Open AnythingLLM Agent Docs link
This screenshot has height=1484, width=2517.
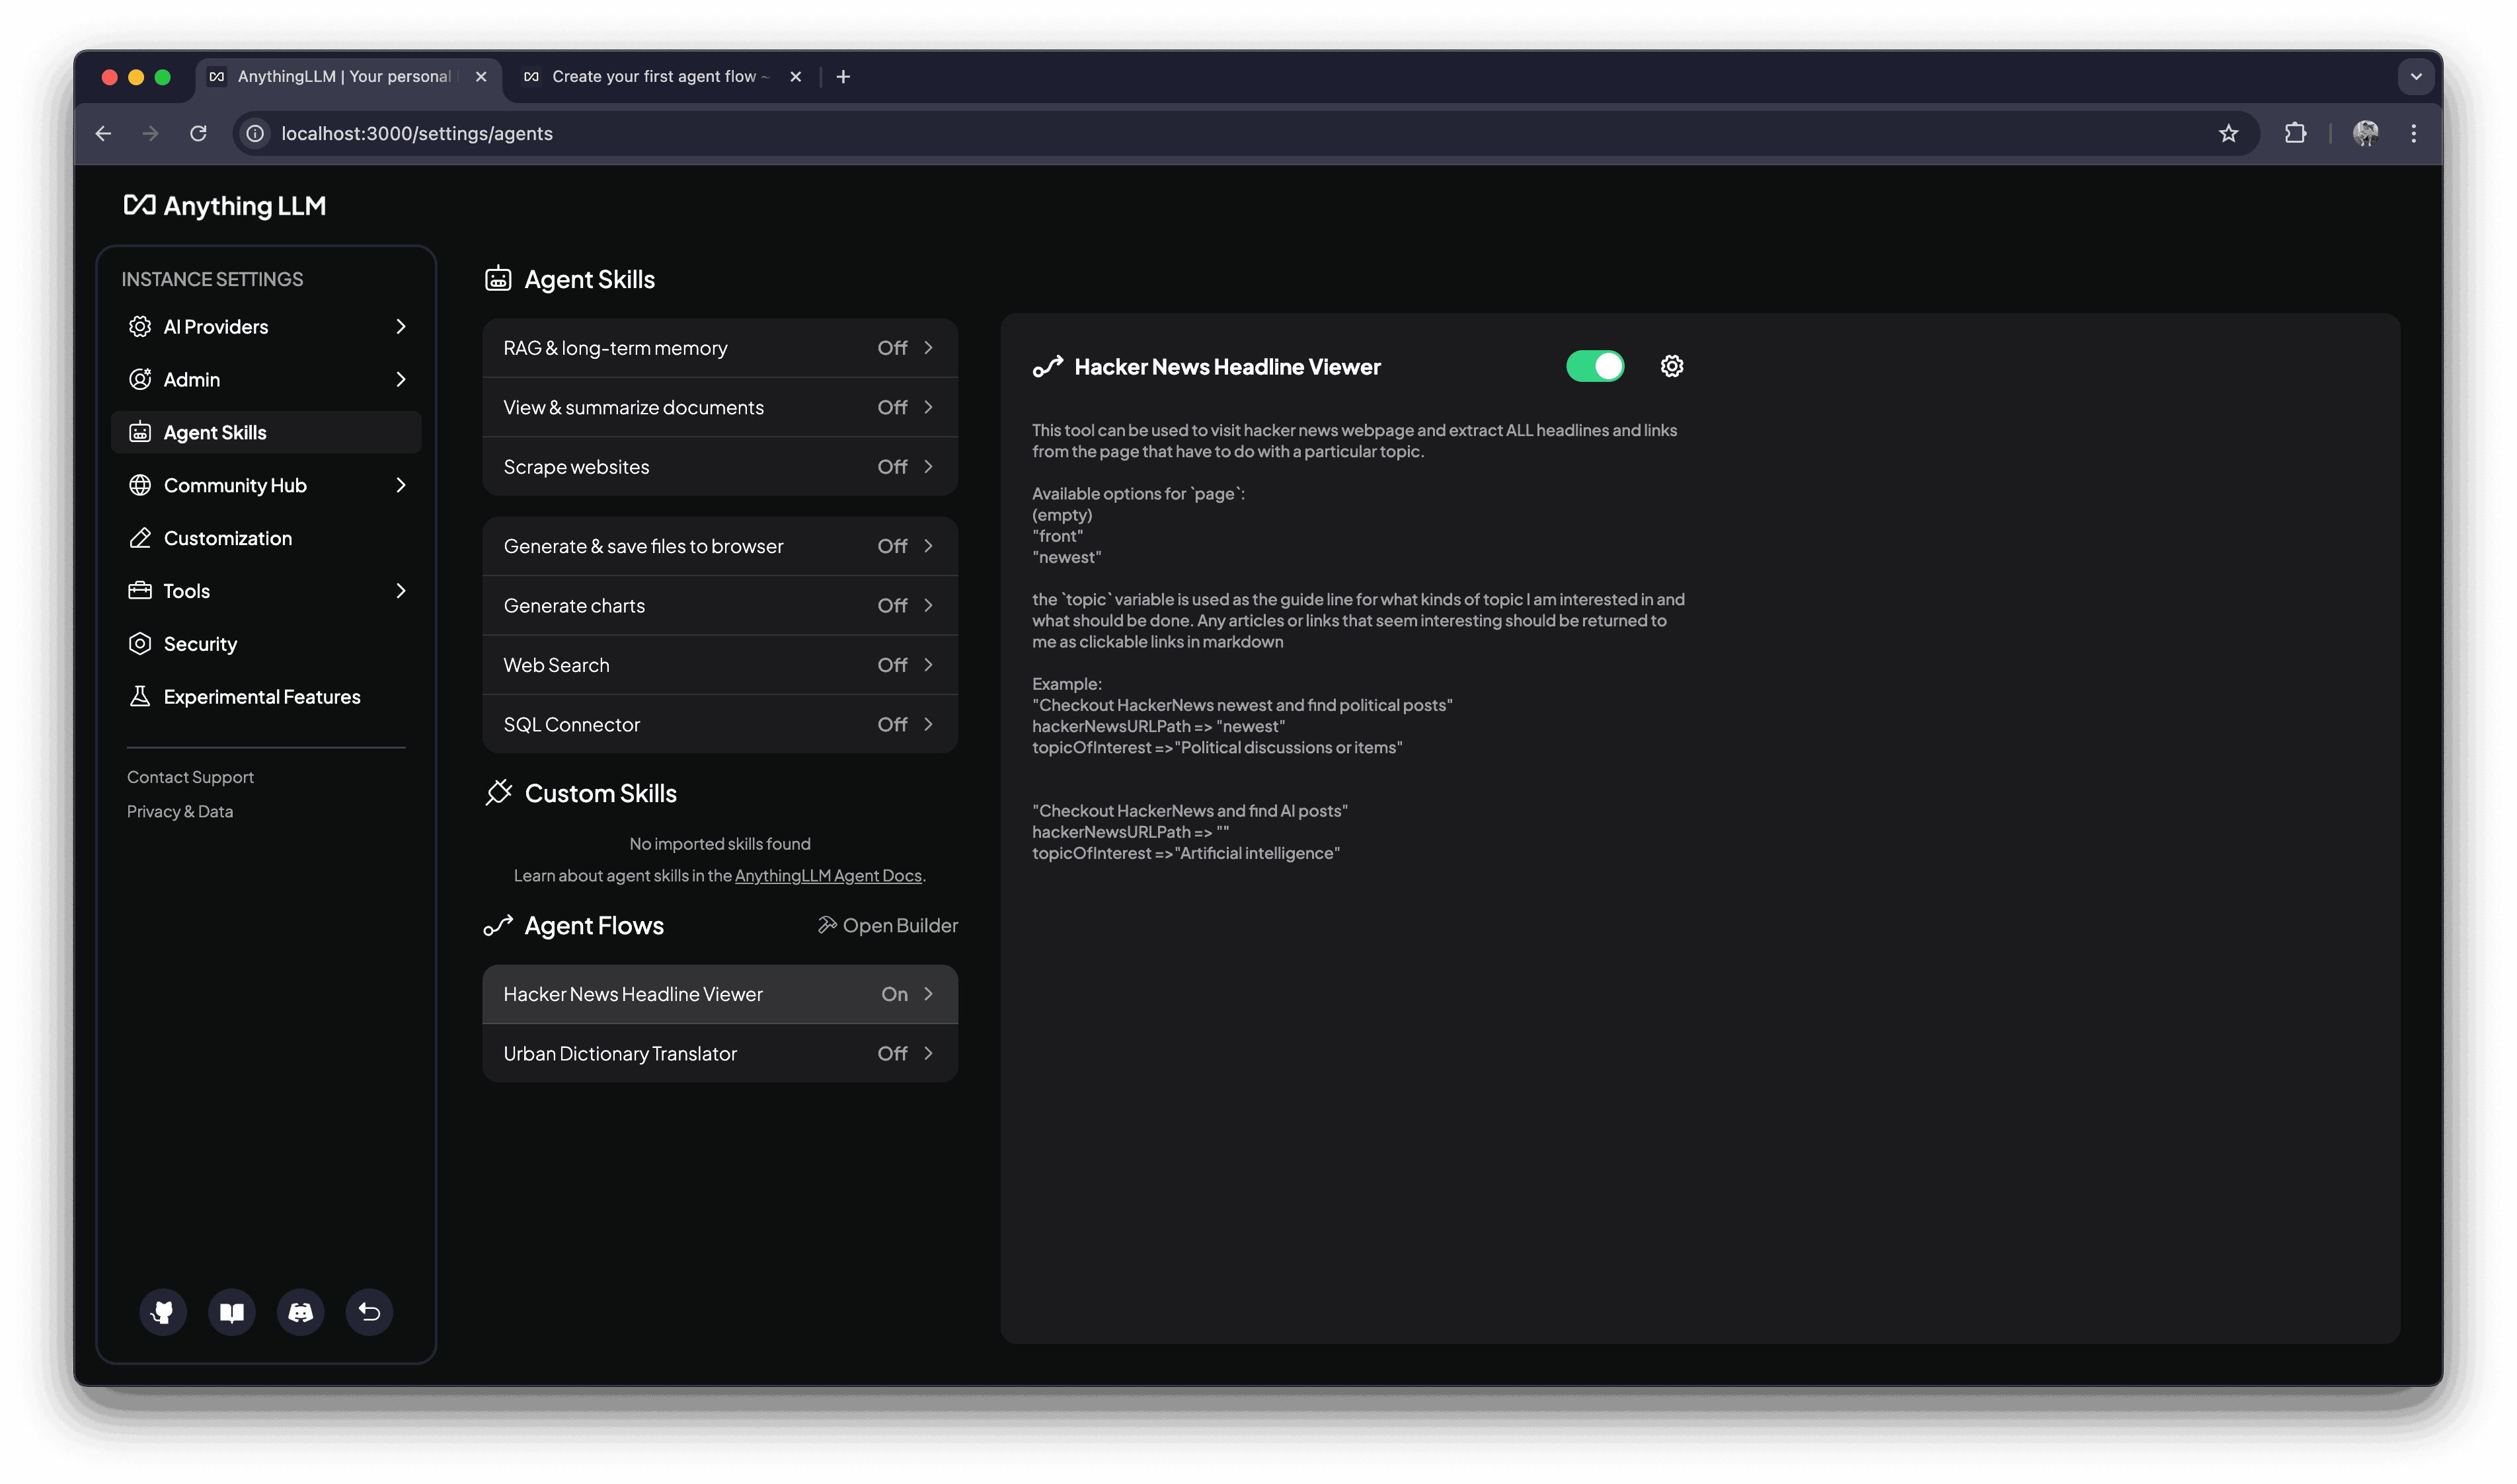[828, 876]
